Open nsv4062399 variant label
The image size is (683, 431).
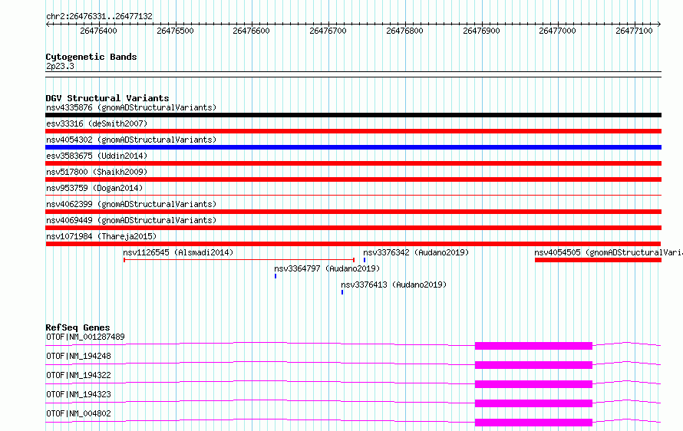(x=131, y=204)
